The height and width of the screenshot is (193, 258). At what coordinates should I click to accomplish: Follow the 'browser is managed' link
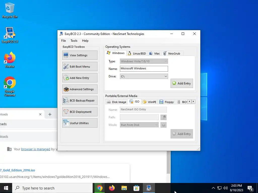[x=36, y=149]
